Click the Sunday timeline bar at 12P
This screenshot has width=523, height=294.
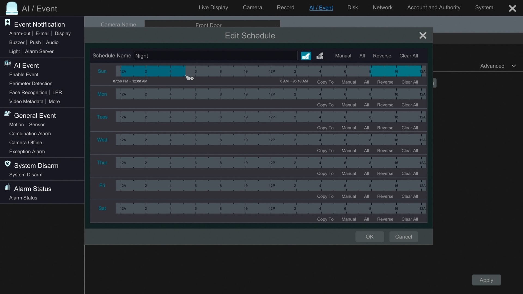point(271,71)
